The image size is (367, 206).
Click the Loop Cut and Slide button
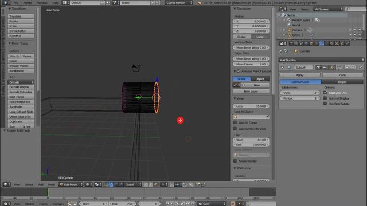tap(21, 112)
